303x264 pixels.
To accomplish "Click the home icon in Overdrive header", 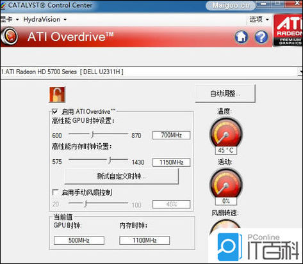I will coord(242,36).
